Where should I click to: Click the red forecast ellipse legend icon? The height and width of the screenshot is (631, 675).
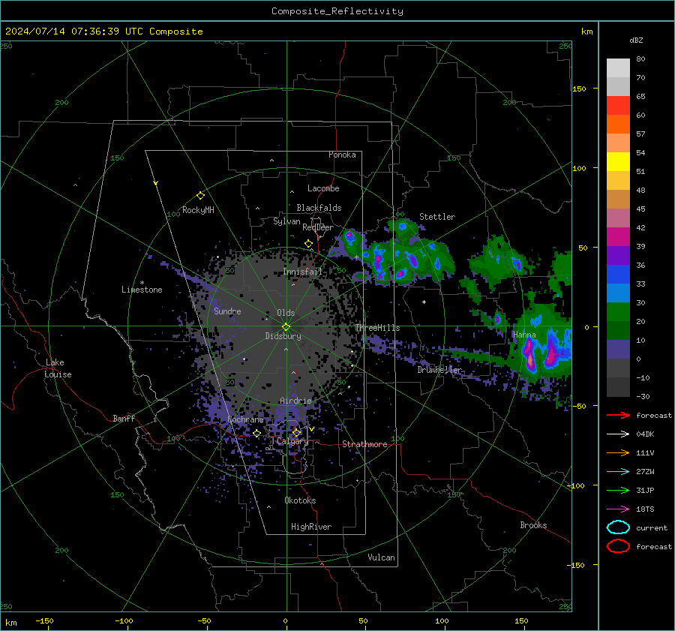click(618, 546)
